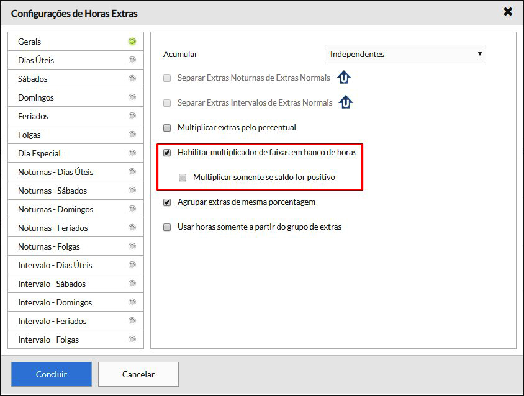Click the green status indicator on Gerais

pos(132,42)
